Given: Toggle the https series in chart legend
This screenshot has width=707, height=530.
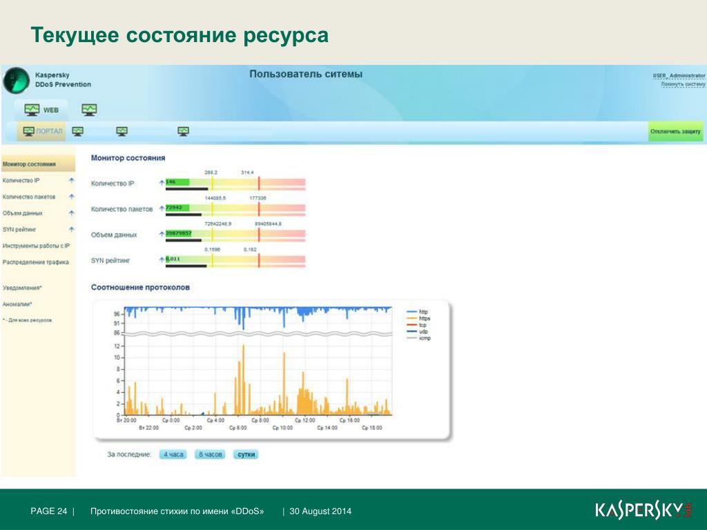Looking at the screenshot, I should click(418, 318).
